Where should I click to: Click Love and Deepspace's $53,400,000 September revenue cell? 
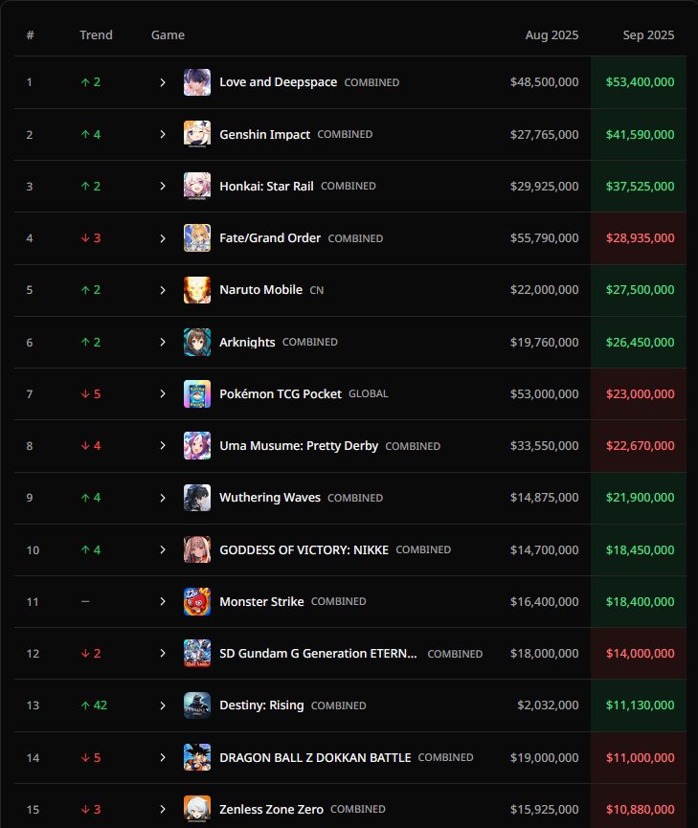640,82
